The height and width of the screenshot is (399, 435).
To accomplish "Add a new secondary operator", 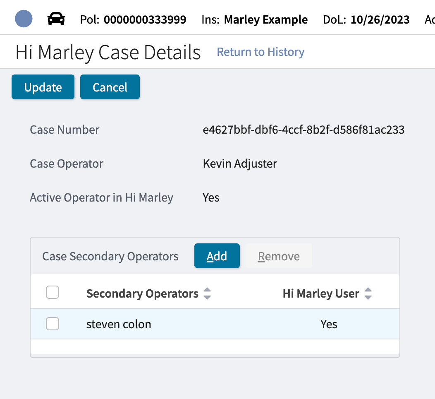I will click(217, 256).
